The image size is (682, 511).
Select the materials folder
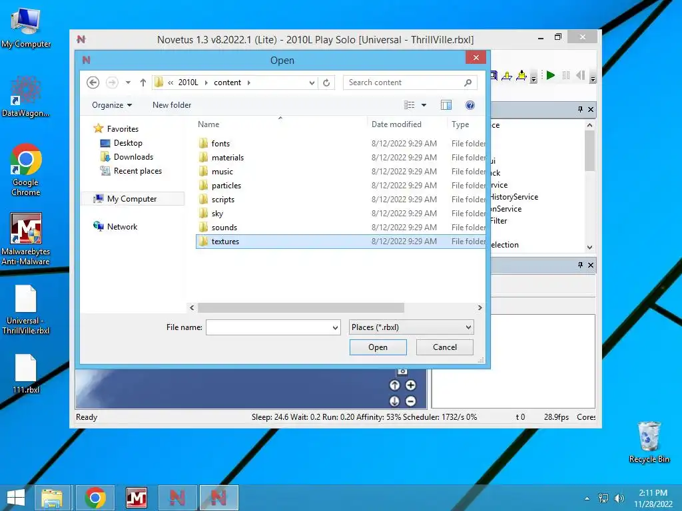(340, 157)
